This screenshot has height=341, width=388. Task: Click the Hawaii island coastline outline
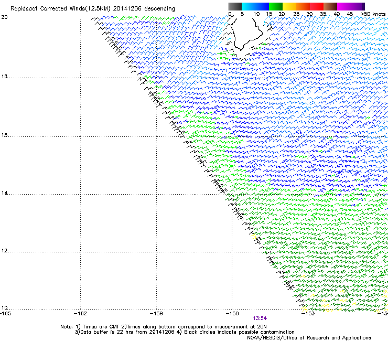pos(247,34)
